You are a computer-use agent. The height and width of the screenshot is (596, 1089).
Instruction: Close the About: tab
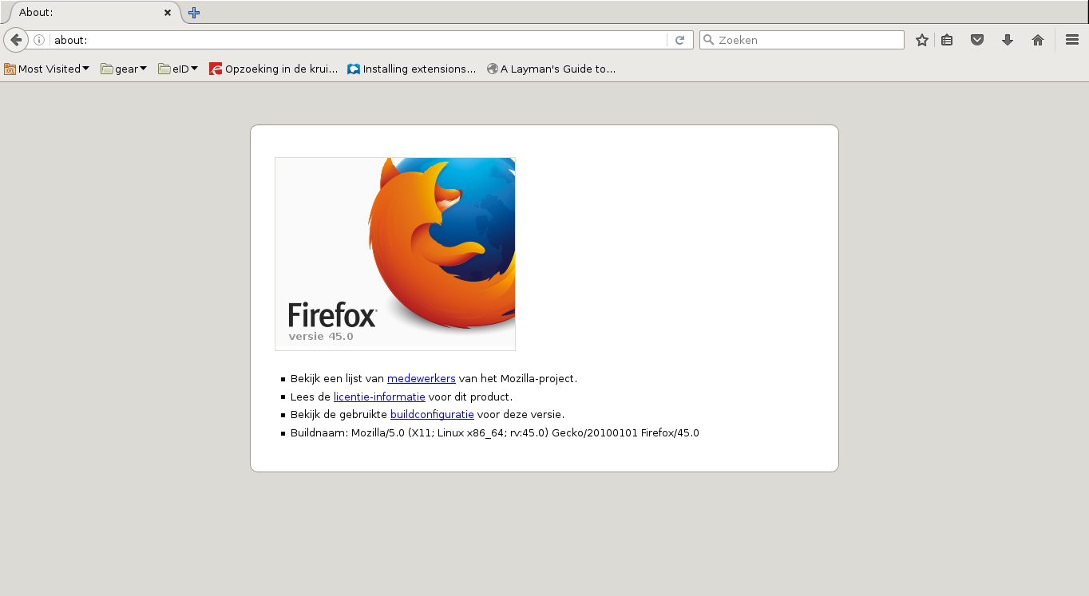tap(168, 13)
